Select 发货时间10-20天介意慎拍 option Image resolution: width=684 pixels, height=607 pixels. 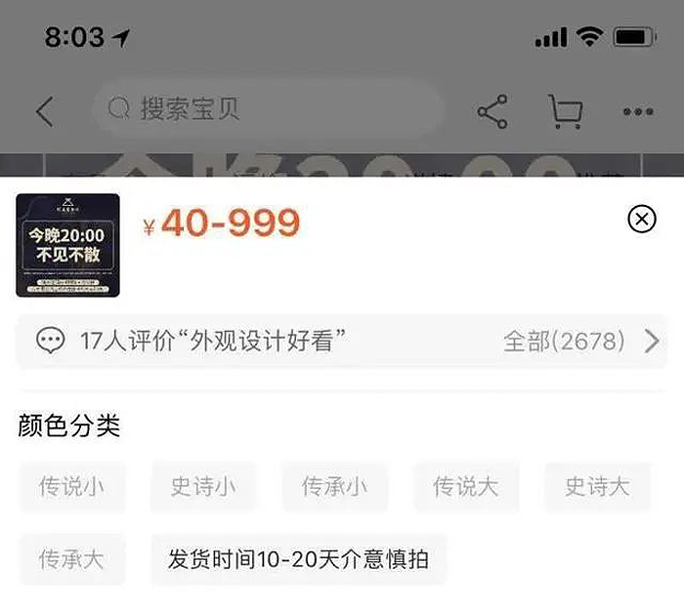tap(298, 559)
